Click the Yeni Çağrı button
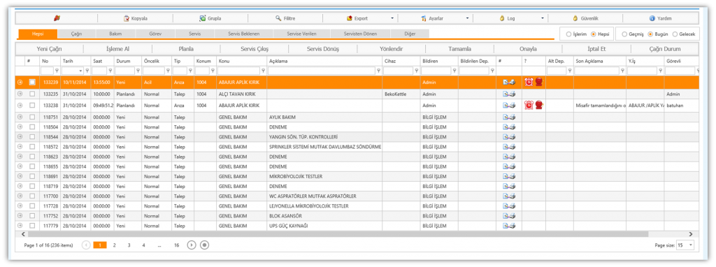This screenshot has height=267, width=716. click(50, 49)
